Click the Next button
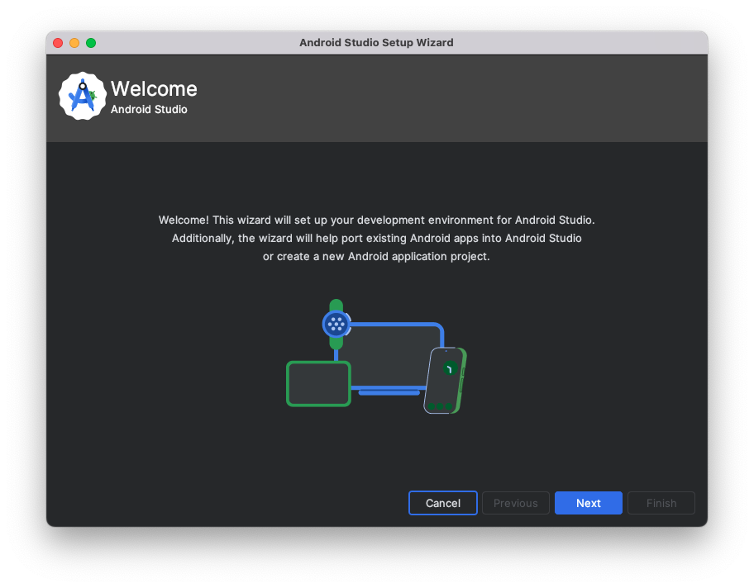Image resolution: width=754 pixels, height=588 pixels. coord(588,503)
